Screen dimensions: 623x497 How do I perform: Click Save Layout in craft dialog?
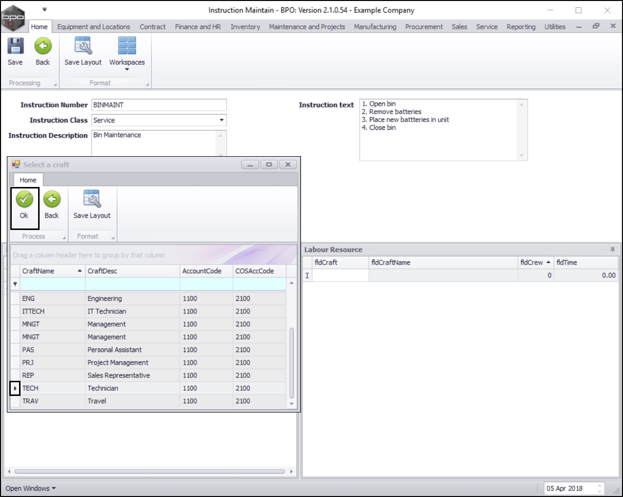pyautogui.click(x=92, y=199)
